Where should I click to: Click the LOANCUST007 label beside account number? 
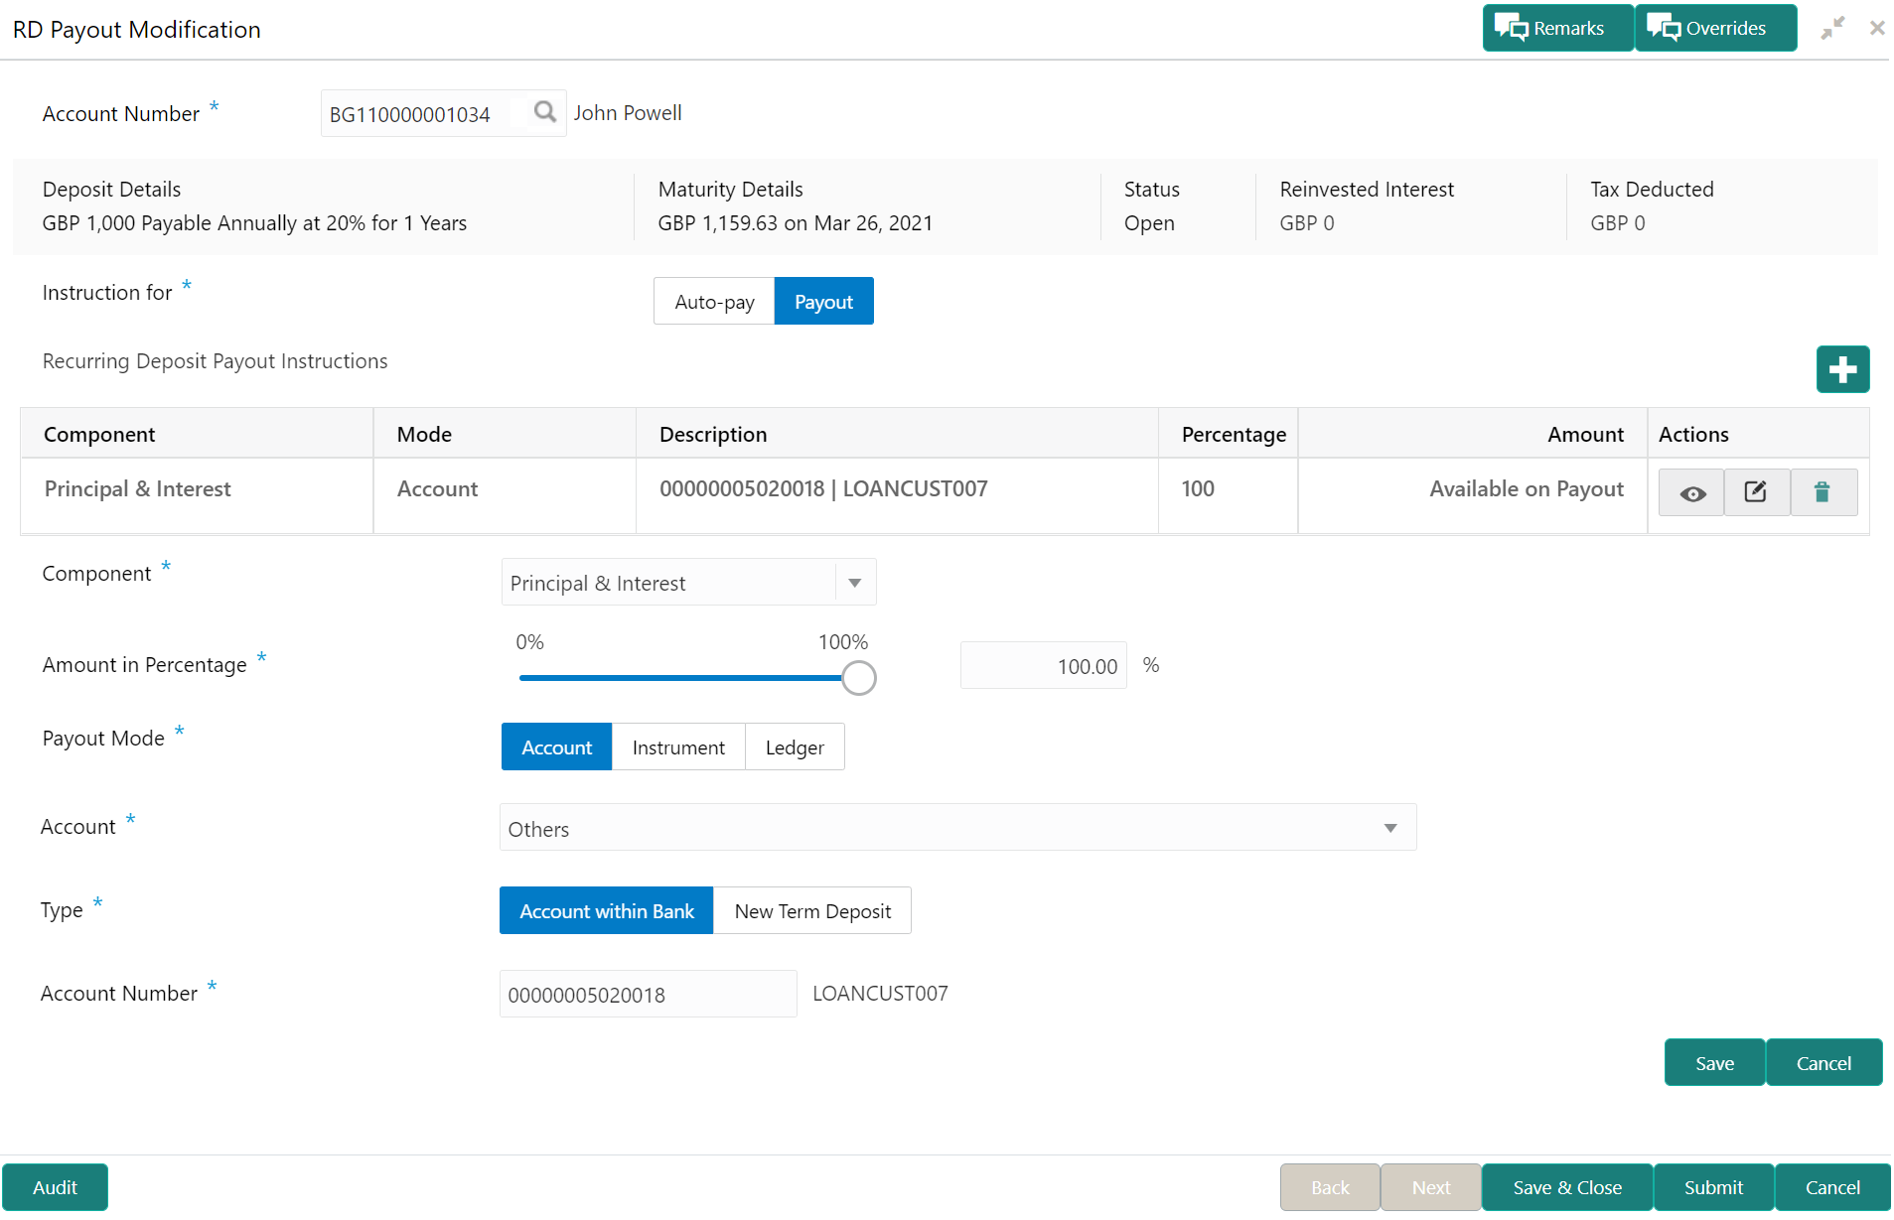[x=880, y=994]
